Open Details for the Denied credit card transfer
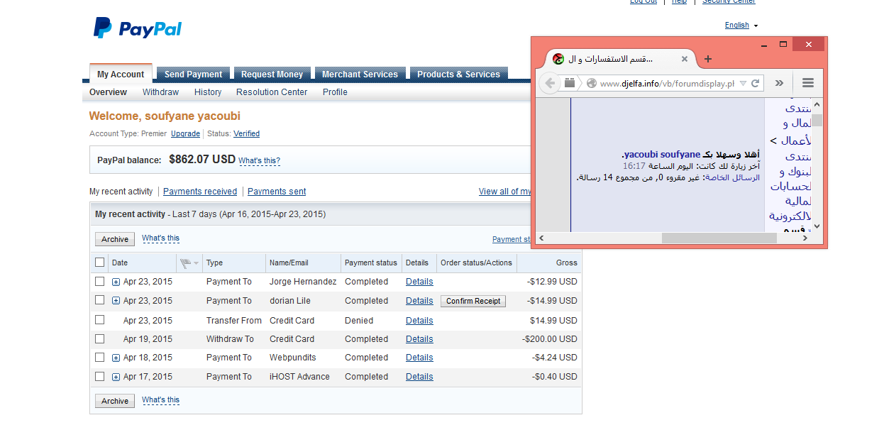 pyautogui.click(x=419, y=321)
